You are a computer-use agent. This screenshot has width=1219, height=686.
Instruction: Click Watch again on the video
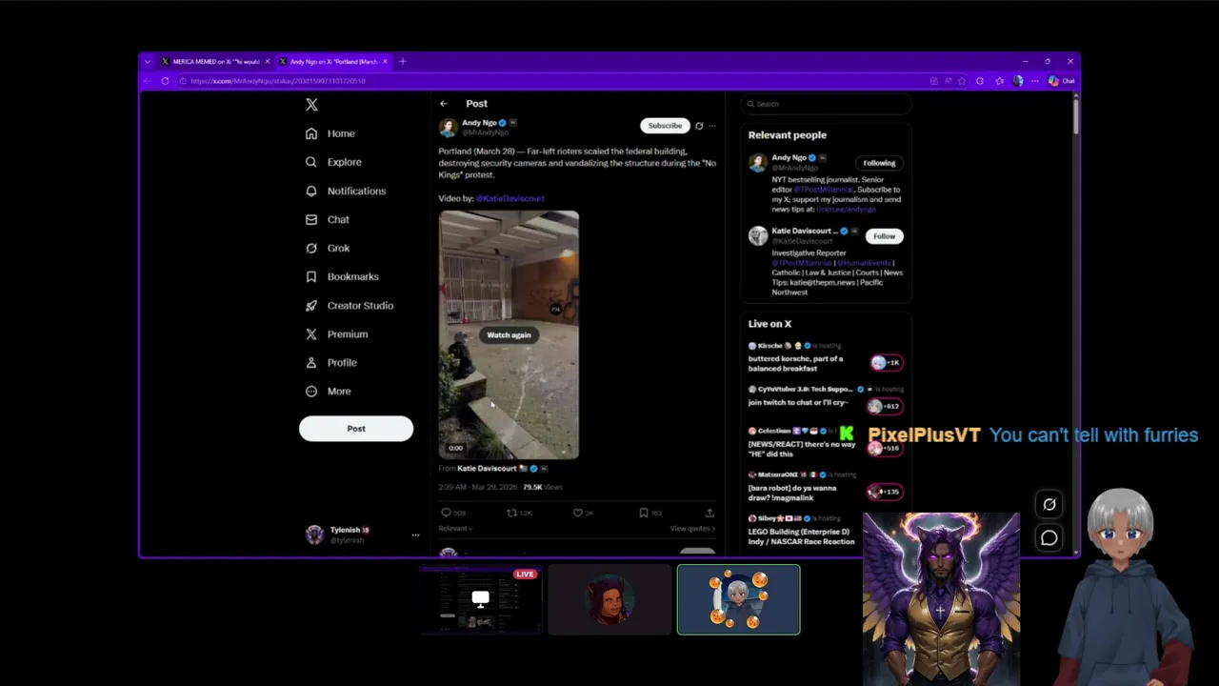509,334
